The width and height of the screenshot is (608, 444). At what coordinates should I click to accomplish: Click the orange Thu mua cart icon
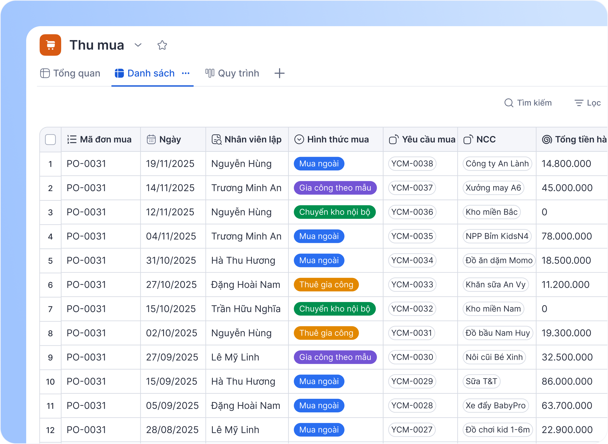pyautogui.click(x=50, y=45)
